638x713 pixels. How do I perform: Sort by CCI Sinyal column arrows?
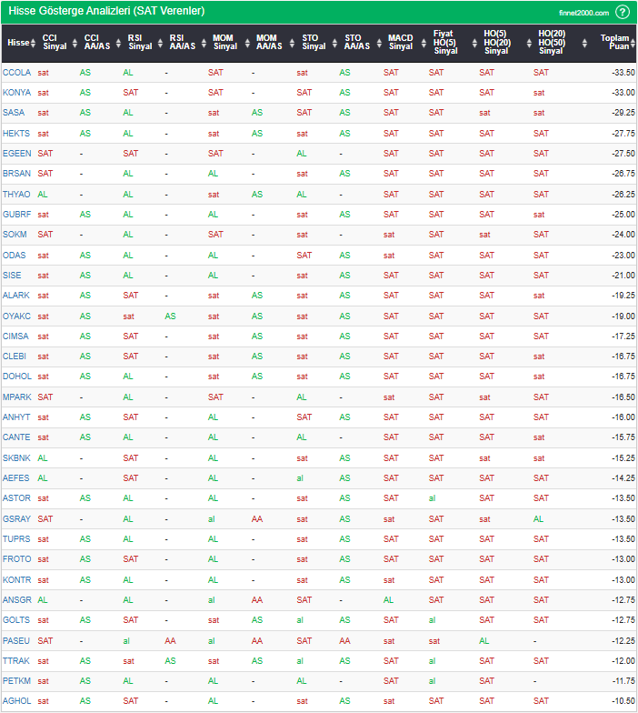pyautogui.click(x=75, y=44)
